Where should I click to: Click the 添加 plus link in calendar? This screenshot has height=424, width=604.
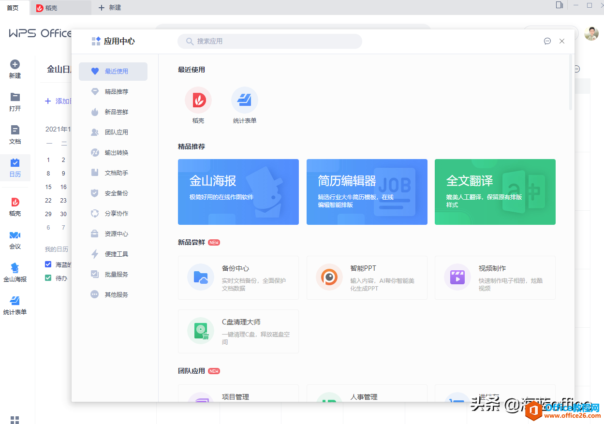pos(58,101)
